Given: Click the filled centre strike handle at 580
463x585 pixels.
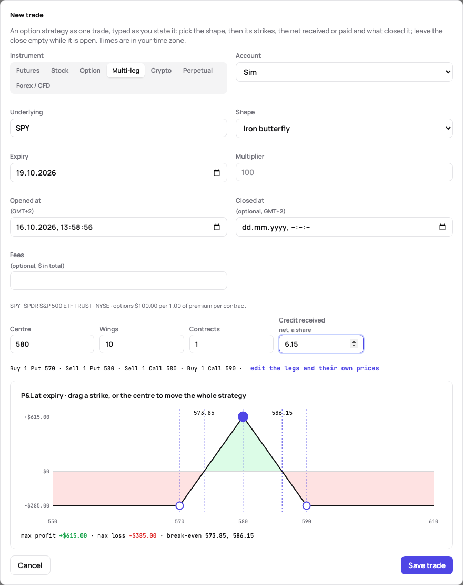Looking at the screenshot, I should [243, 417].
